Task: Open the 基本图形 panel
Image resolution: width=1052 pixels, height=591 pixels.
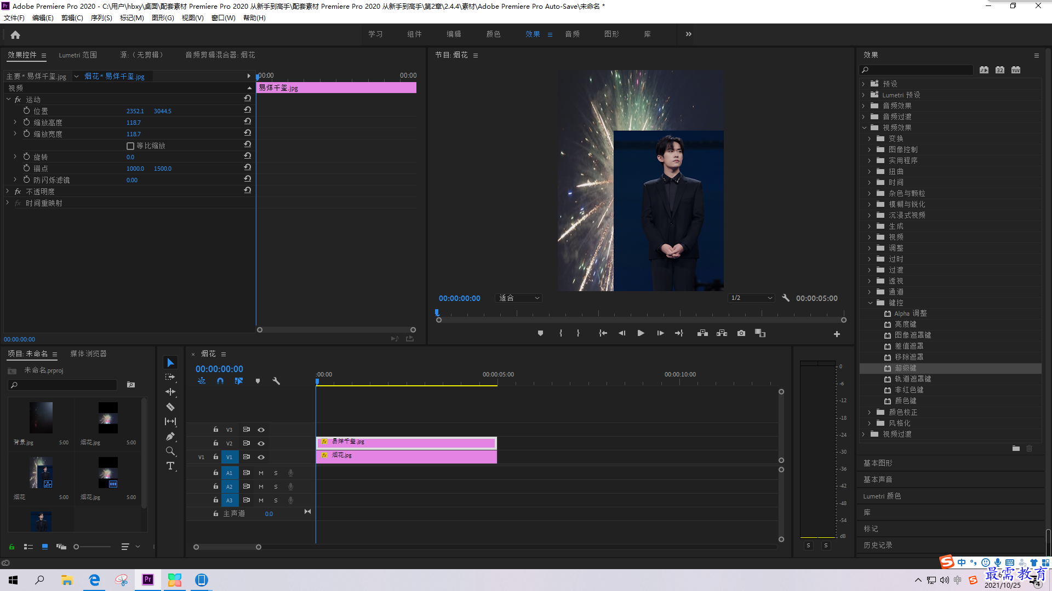Action: [878, 463]
